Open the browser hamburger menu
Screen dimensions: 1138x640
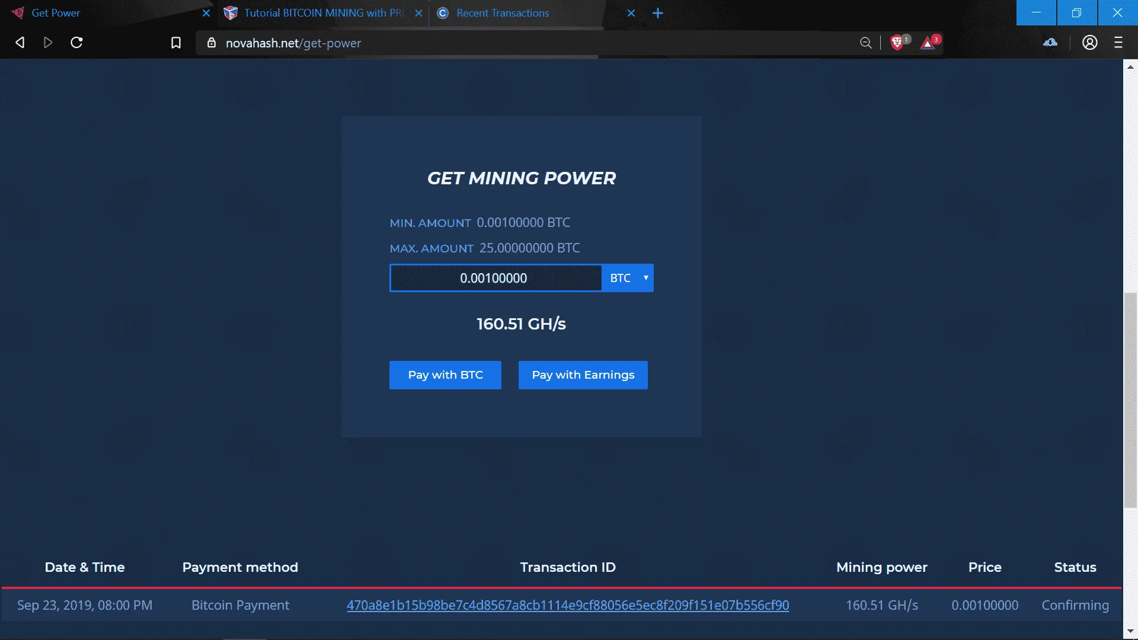pyautogui.click(x=1118, y=43)
